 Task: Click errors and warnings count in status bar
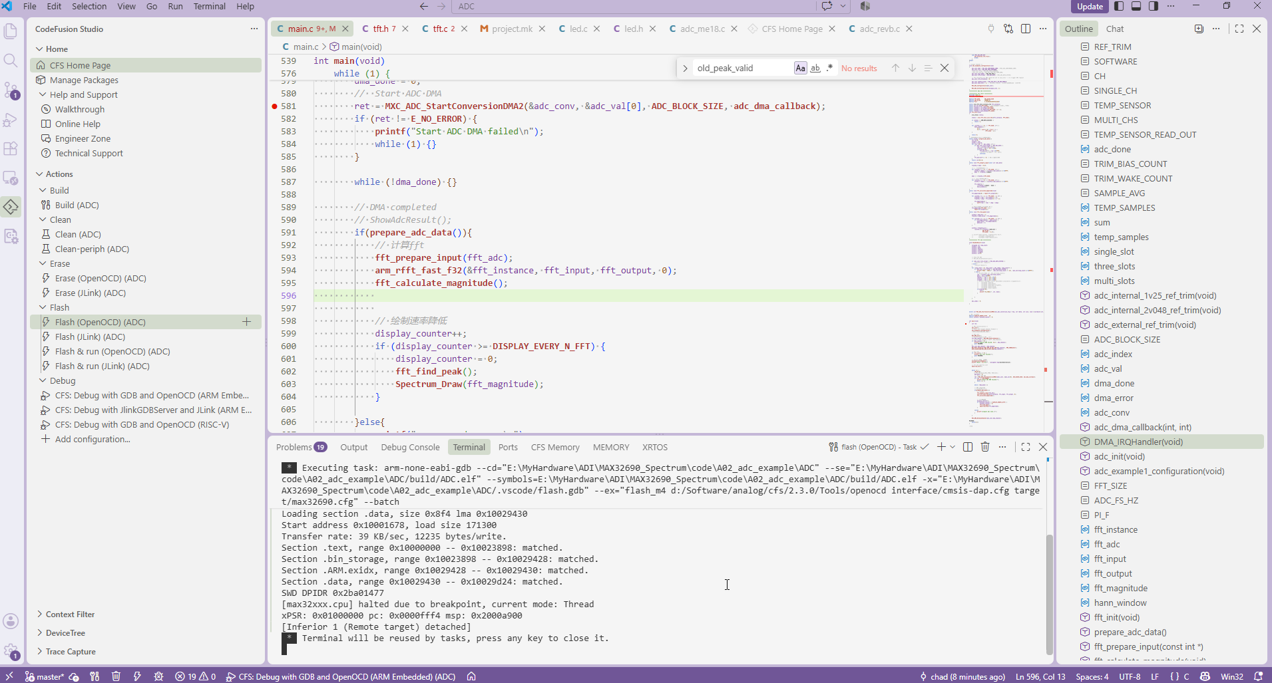pos(196,676)
